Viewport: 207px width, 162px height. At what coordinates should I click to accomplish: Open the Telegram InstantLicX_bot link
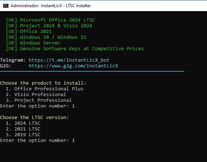click(x=69, y=60)
